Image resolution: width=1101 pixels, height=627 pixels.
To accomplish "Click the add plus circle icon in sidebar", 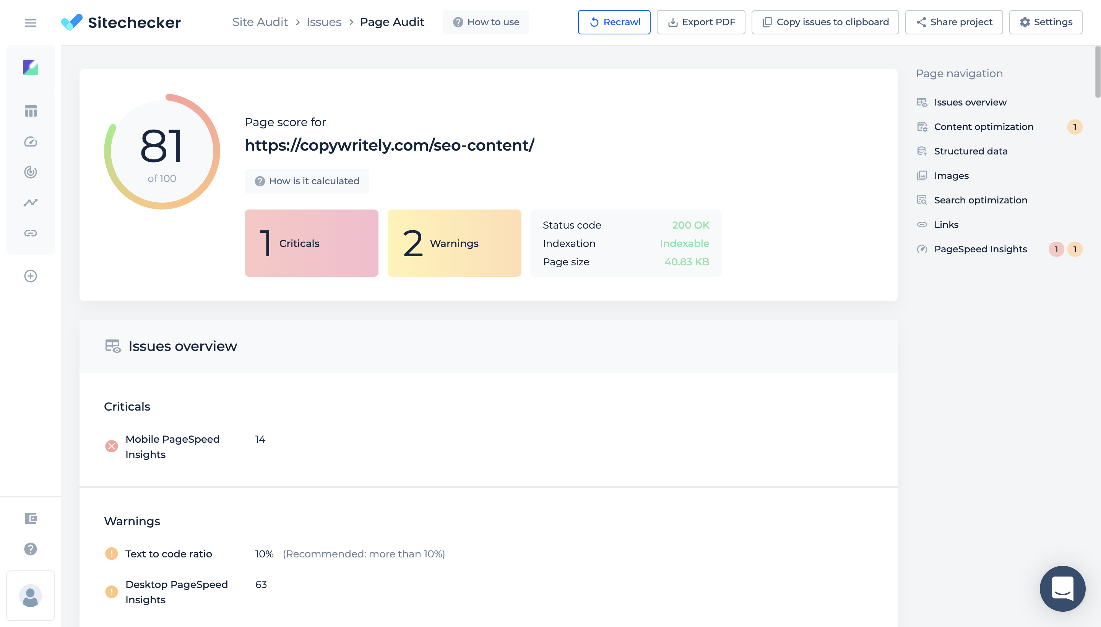I will click(x=31, y=276).
